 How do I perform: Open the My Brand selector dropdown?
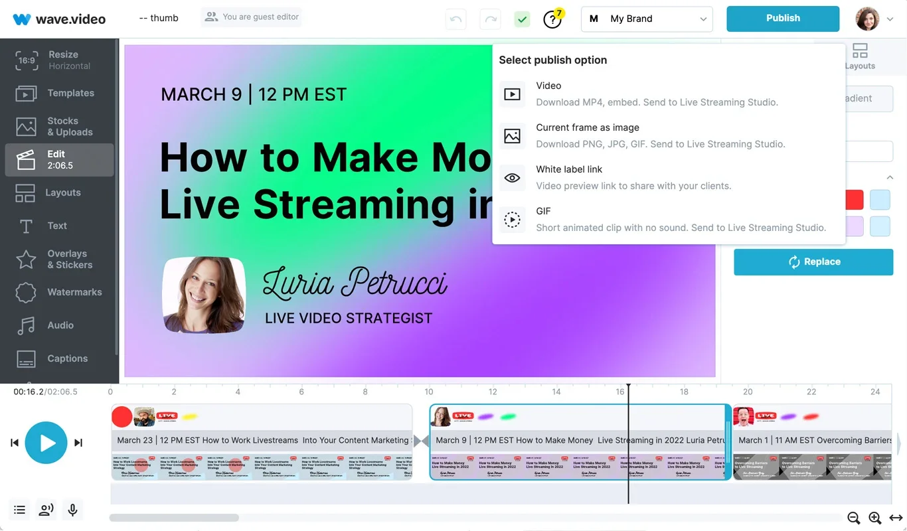[x=646, y=19]
